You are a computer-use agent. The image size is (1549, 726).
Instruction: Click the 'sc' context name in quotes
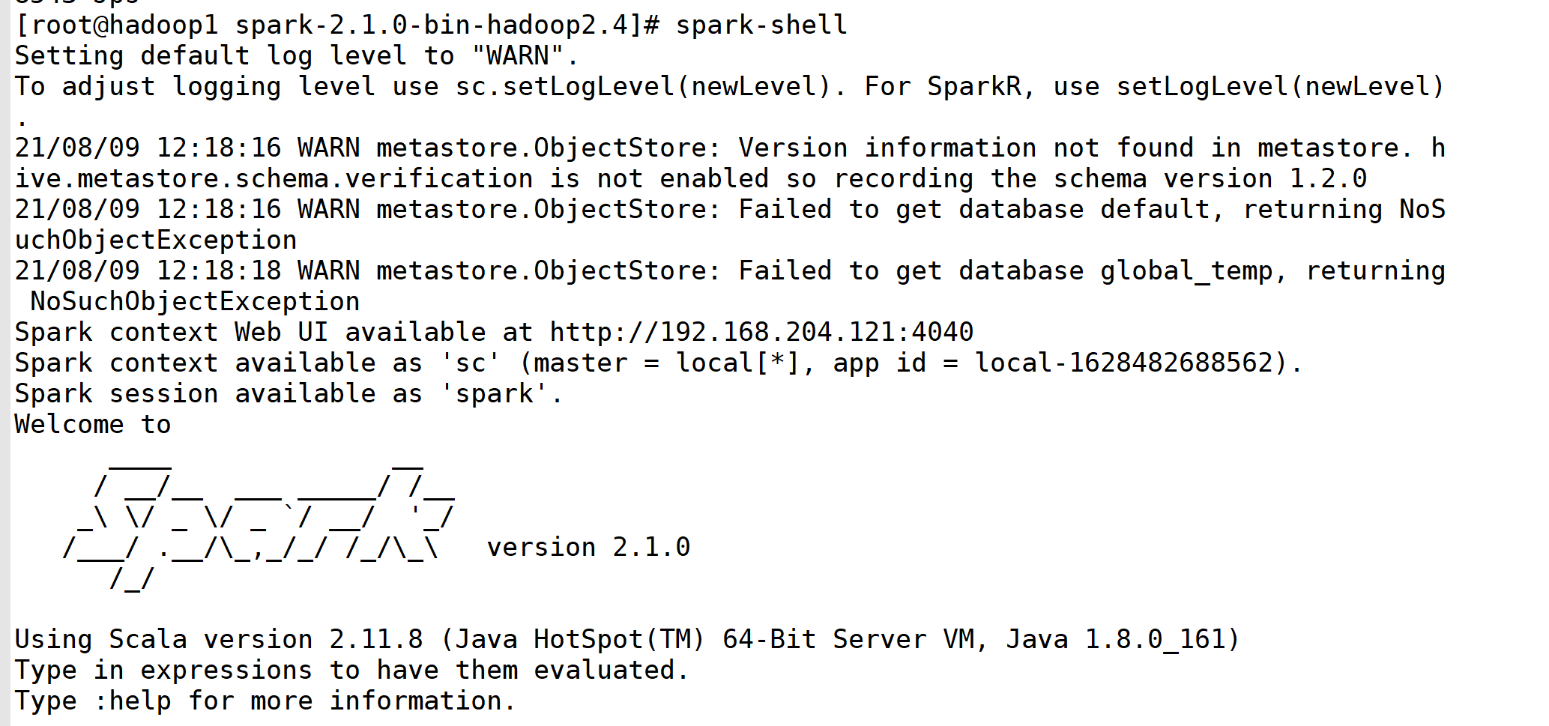471,363
